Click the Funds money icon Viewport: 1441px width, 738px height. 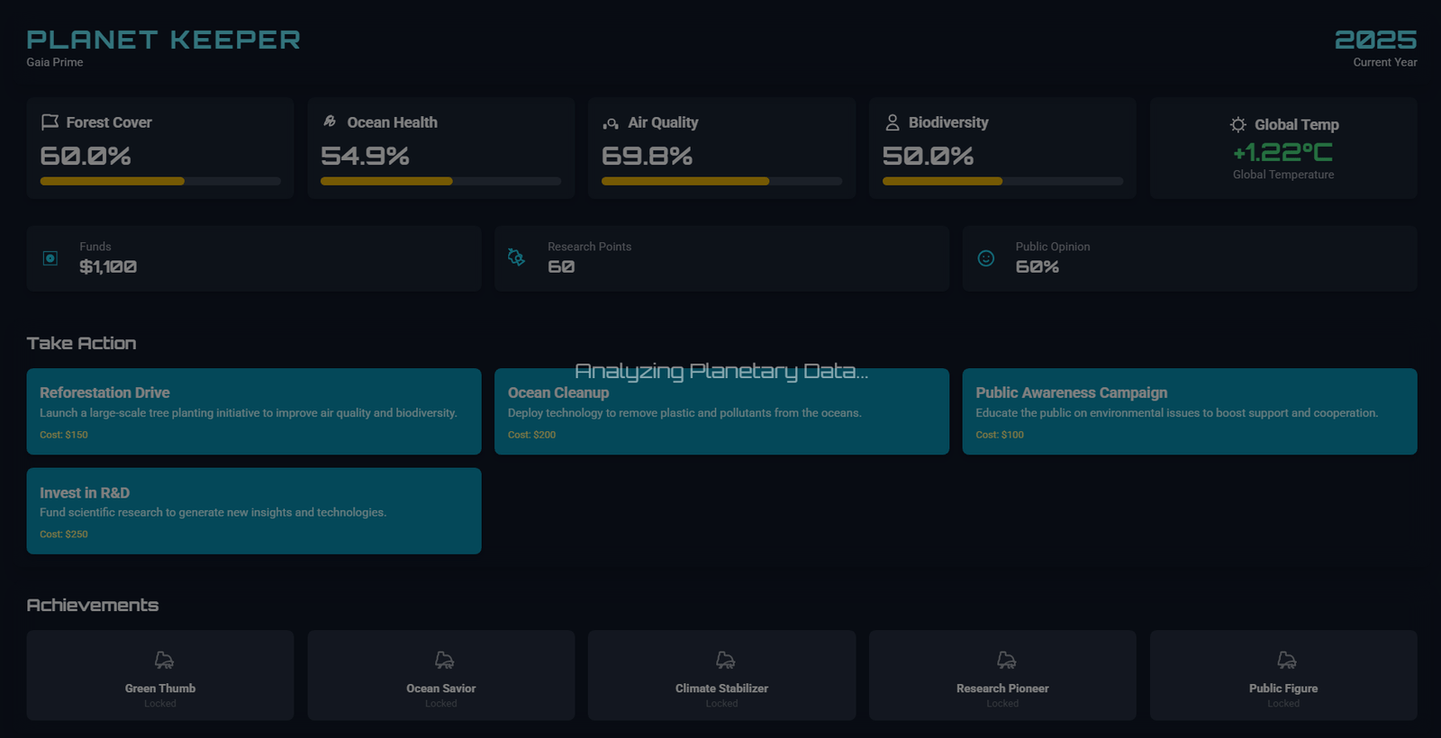coord(50,258)
